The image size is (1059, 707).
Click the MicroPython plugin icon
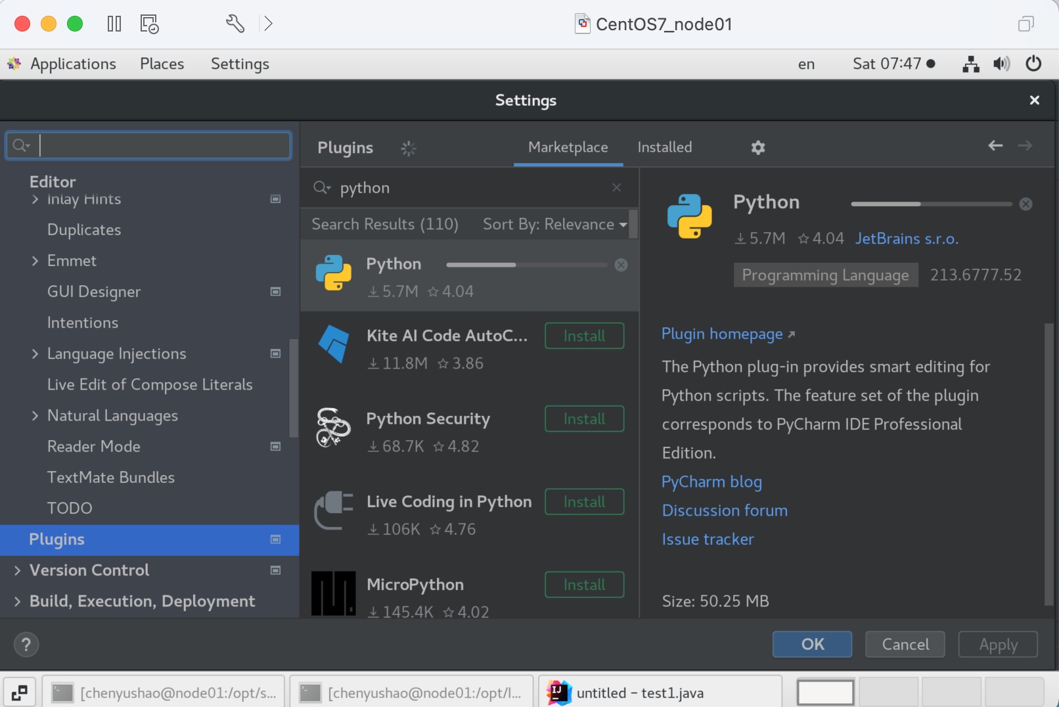tap(334, 593)
